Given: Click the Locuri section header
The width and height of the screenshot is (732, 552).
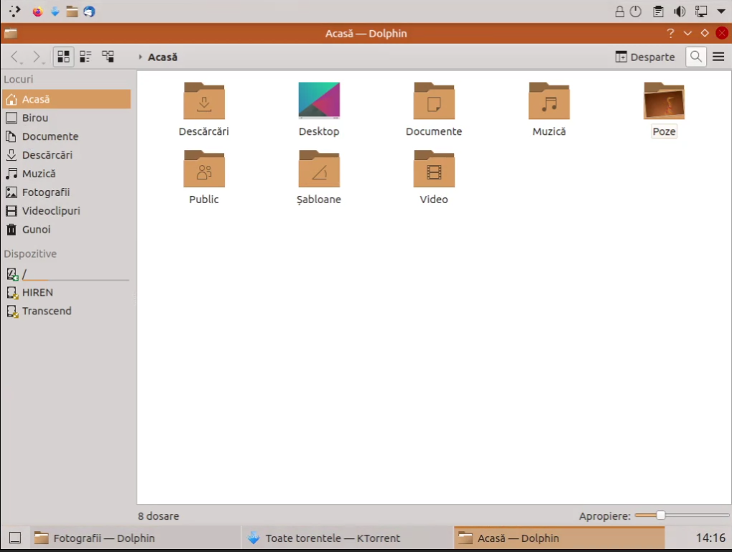Looking at the screenshot, I should pos(19,80).
